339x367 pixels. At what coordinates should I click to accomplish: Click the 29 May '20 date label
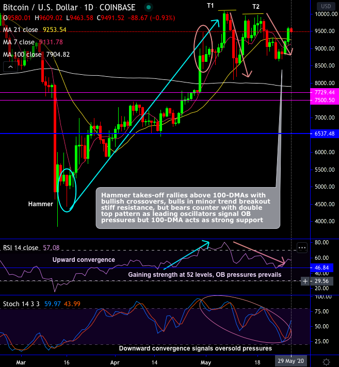290,361
